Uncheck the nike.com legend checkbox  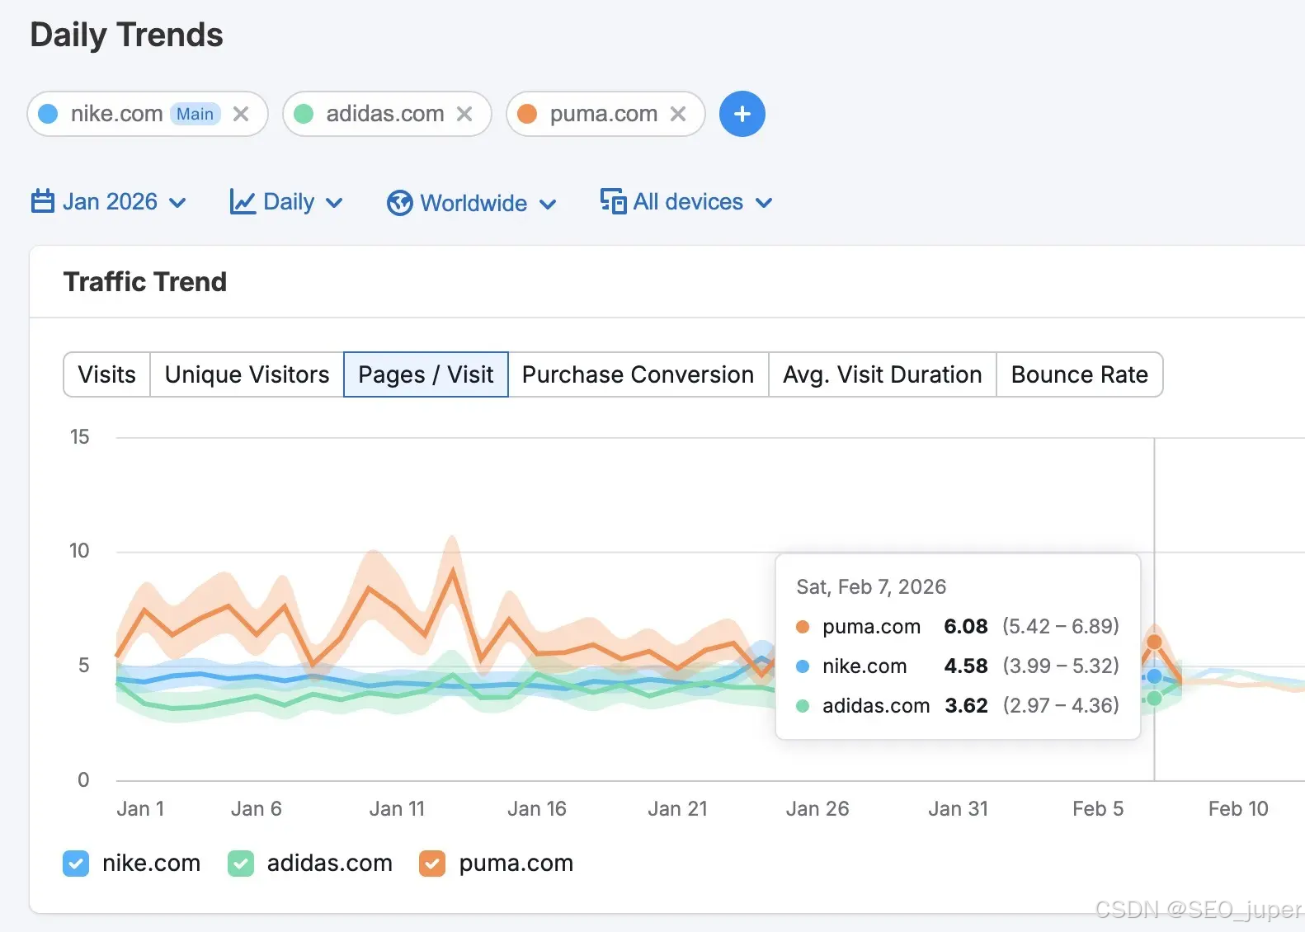tap(76, 864)
